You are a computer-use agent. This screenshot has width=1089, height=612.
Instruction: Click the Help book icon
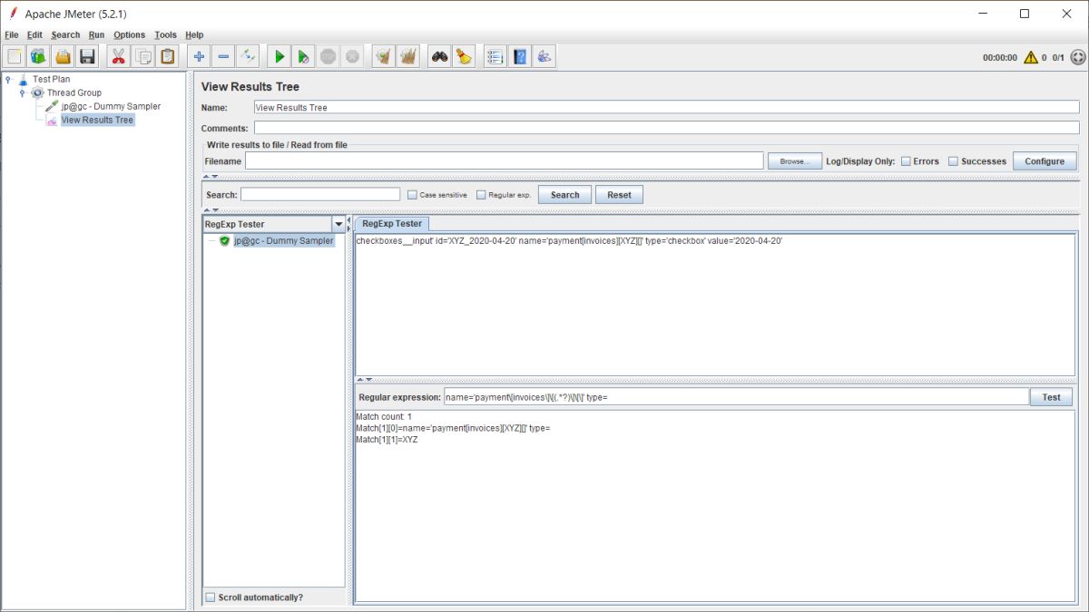tap(520, 57)
